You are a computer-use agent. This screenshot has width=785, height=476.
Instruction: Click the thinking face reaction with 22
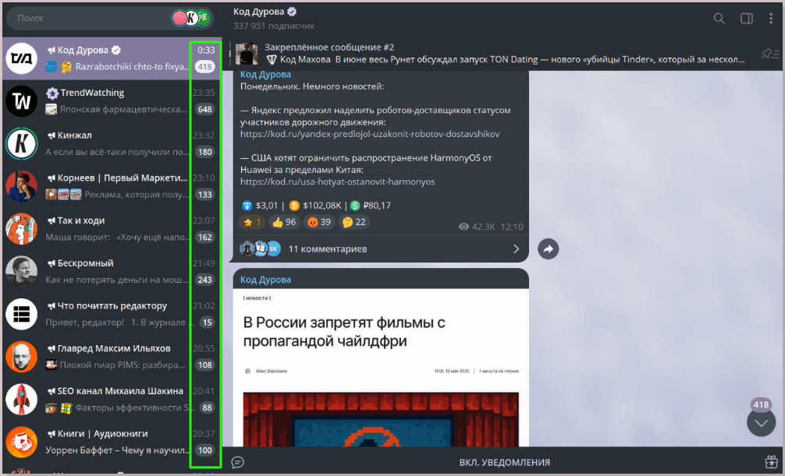(354, 222)
